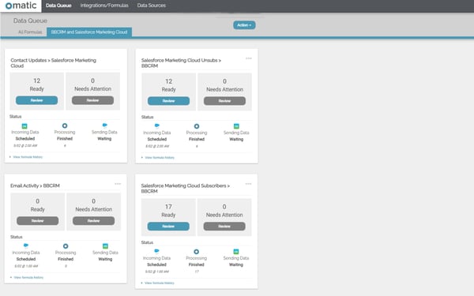Open the Data Queue menu item
The height and width of the screenshot is (296, 474).
(58, 6)
